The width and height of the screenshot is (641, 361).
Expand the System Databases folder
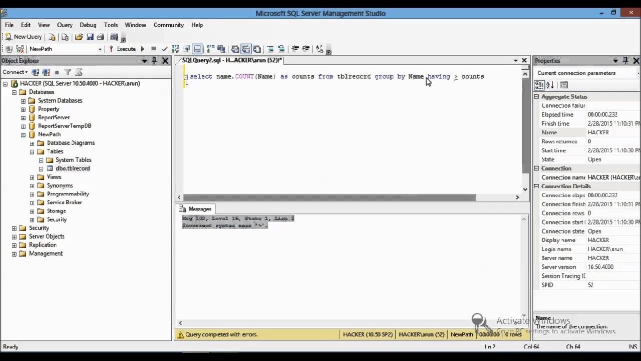(23, 101)
